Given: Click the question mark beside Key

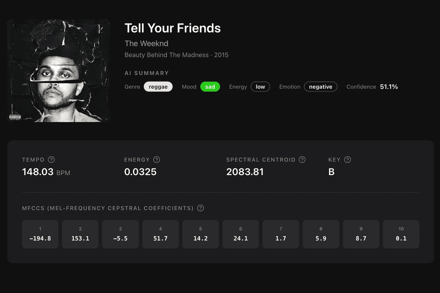Looking at the screenshot, I should 348,160.
